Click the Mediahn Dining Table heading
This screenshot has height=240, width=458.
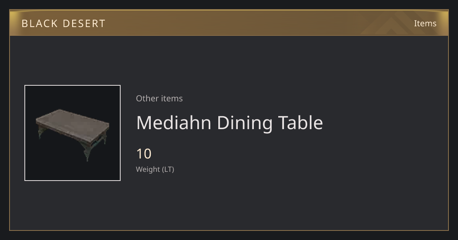click(x=229, y=123)
